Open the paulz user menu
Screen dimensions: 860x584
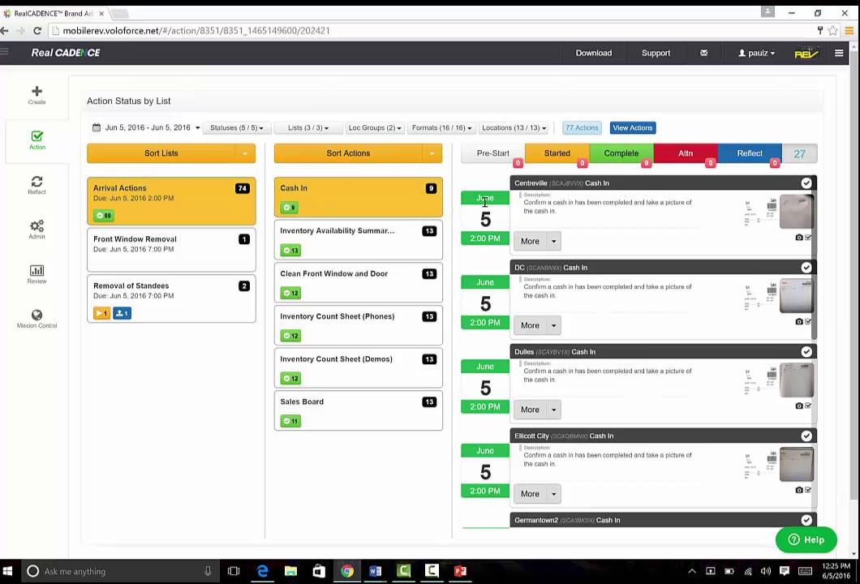(756, 54)
